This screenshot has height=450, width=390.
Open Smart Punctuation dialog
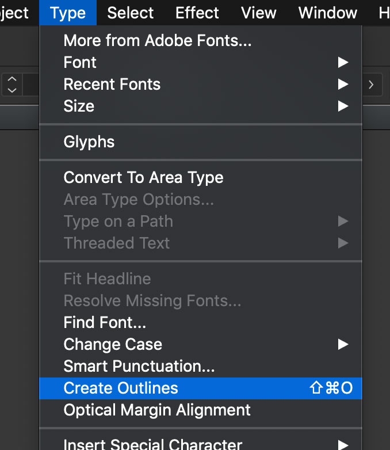pos(139,366)
